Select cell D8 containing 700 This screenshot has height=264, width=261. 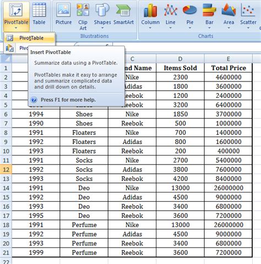(x=180, y=133)
